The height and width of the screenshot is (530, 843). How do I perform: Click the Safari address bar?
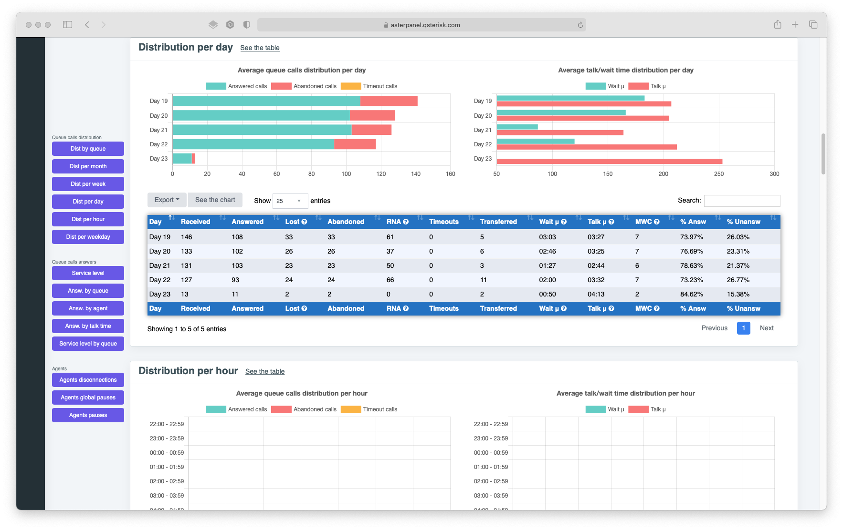(x=421, y=25)
